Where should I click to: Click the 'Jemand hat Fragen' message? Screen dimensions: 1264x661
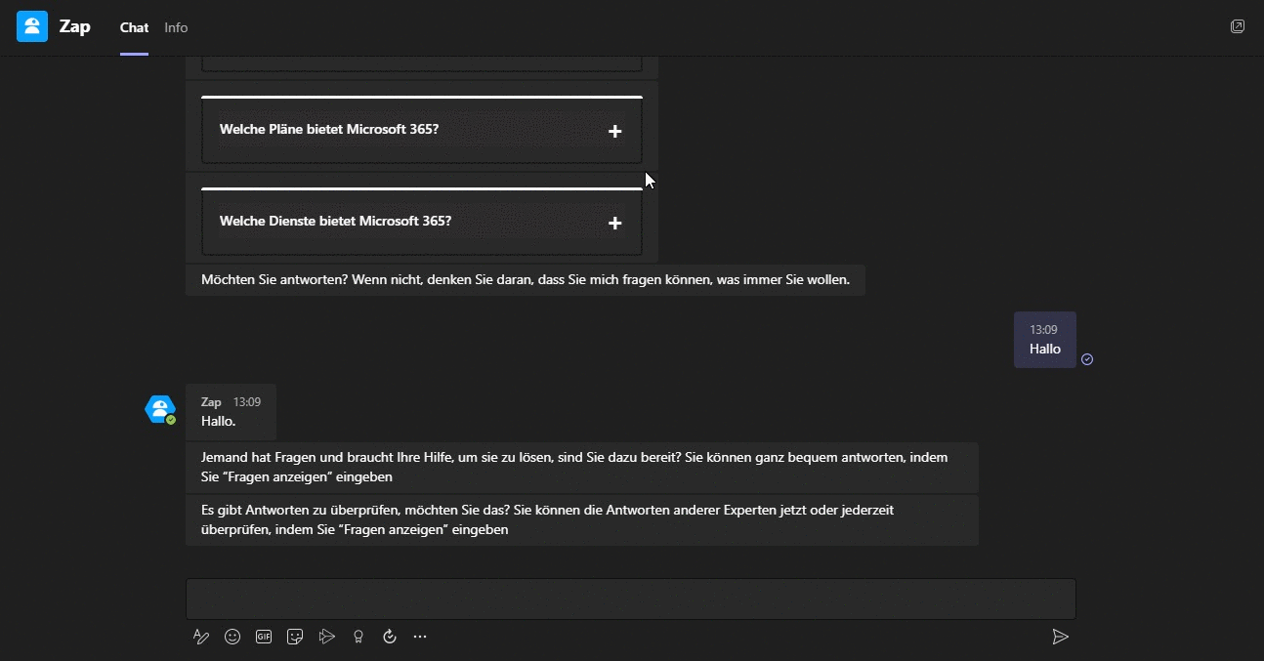tap(582, 467)
